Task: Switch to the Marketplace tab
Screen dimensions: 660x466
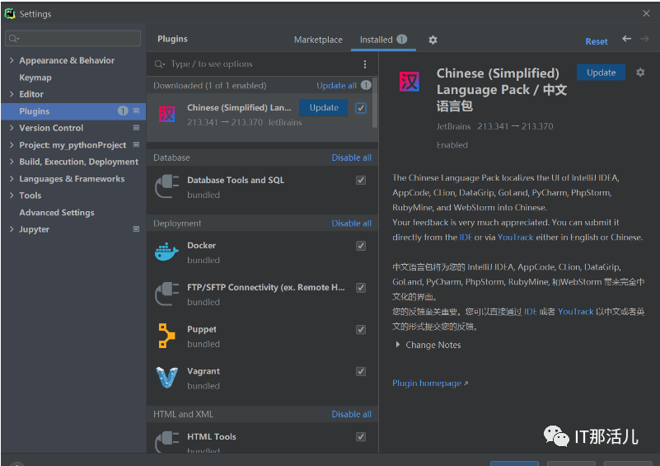Action: click(x=318, y=40)
